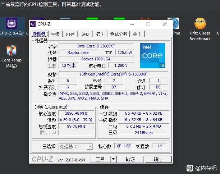Click the instruction set list MMX, SSE field
Screen dimensions: 220x174
click(113, 96)
